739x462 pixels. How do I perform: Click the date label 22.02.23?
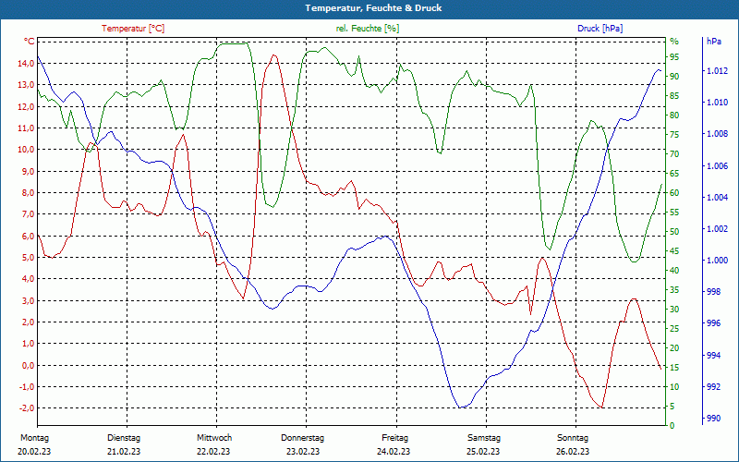pyautogui.click(x=213, y=452)
